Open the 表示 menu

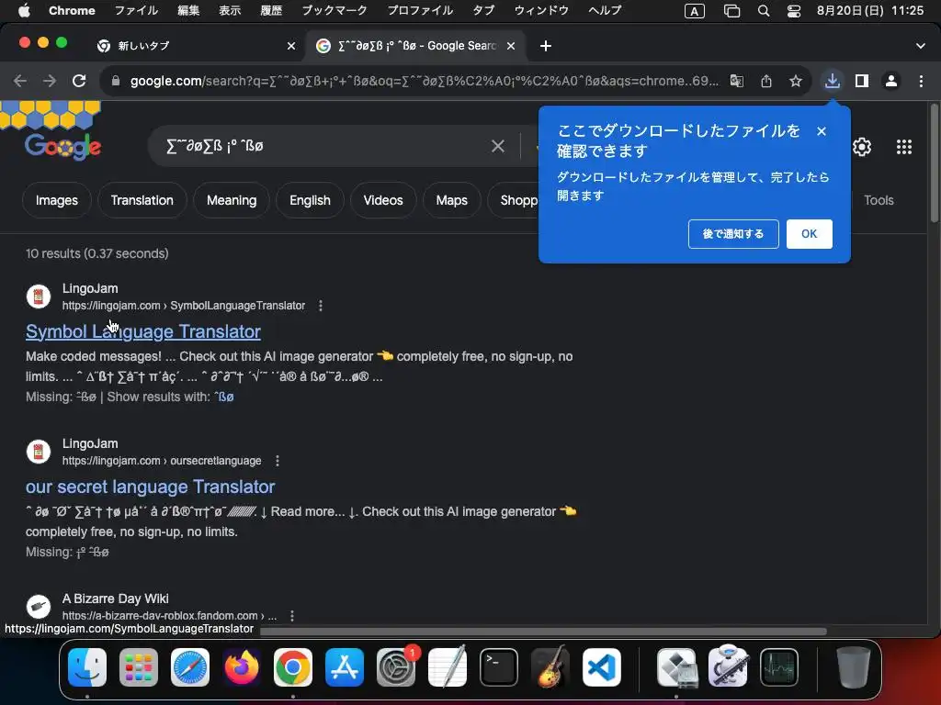(x=229, y=10)
